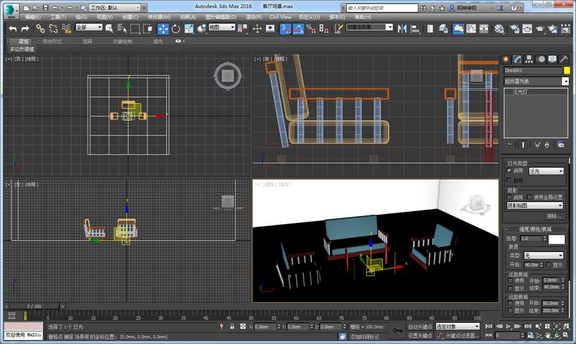Open the 修改器列表 modifier list dropdown
Viewport: 576px width, 344px height.
click(x=536, y=81)
